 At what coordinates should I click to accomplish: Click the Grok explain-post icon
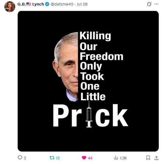[x=149, y=4]
